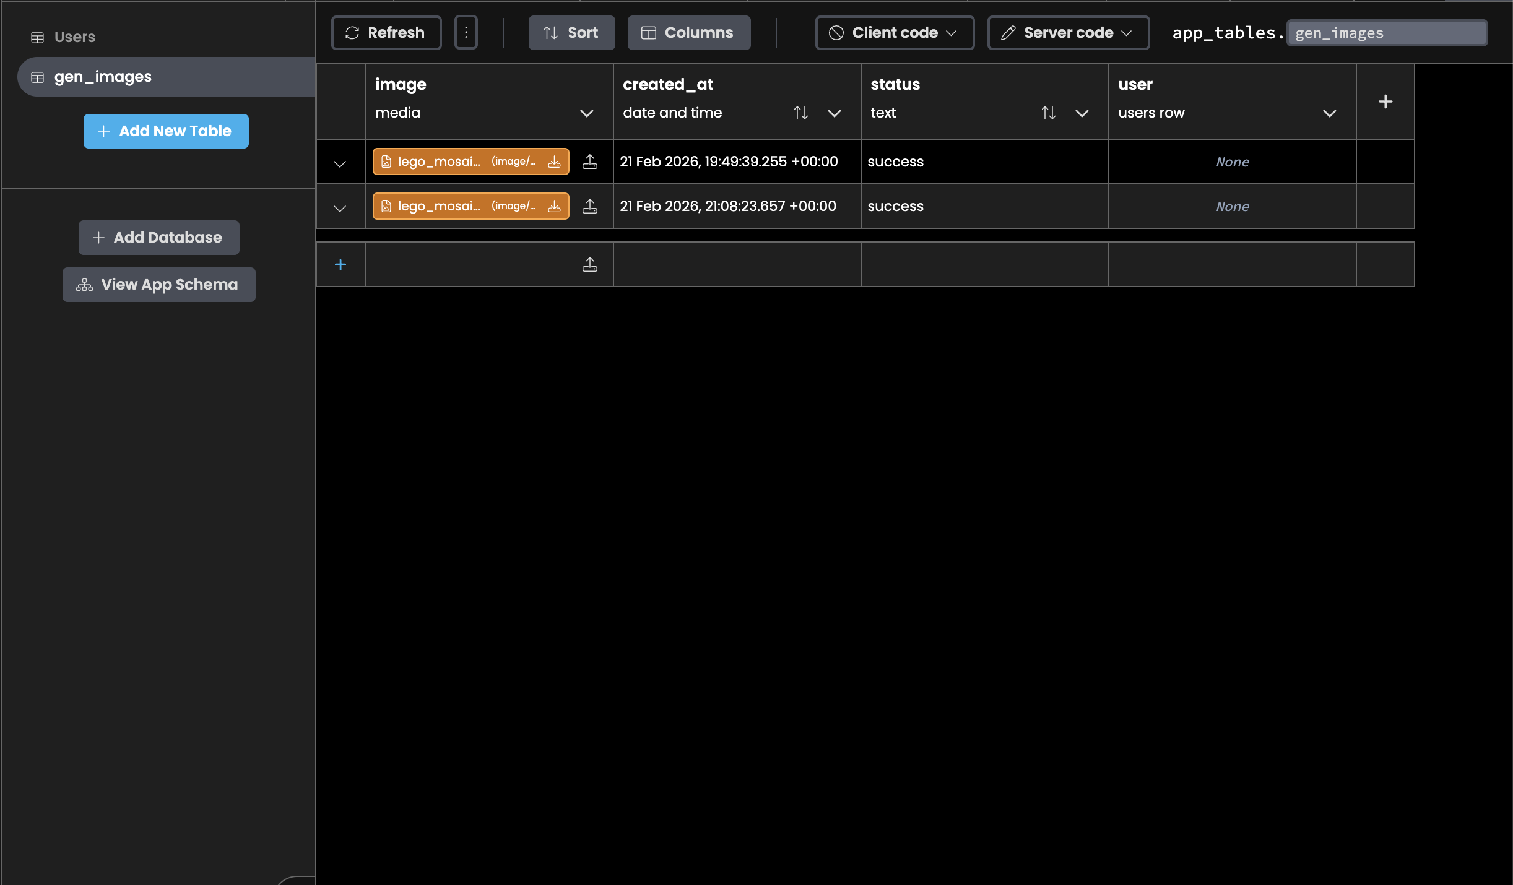The height and width of the screenshot is (885, 1513).
Task: Click the pencil icon on Server code
Action: point(1008,32)
